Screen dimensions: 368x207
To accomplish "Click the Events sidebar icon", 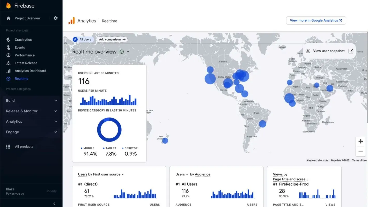I will click(9, 47).
